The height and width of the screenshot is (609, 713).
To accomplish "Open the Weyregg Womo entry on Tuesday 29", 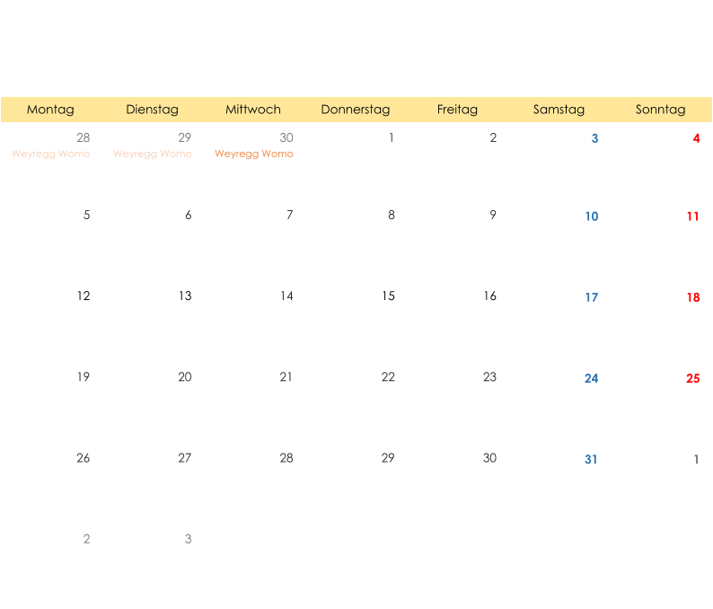I will click(x=153, y=154).
